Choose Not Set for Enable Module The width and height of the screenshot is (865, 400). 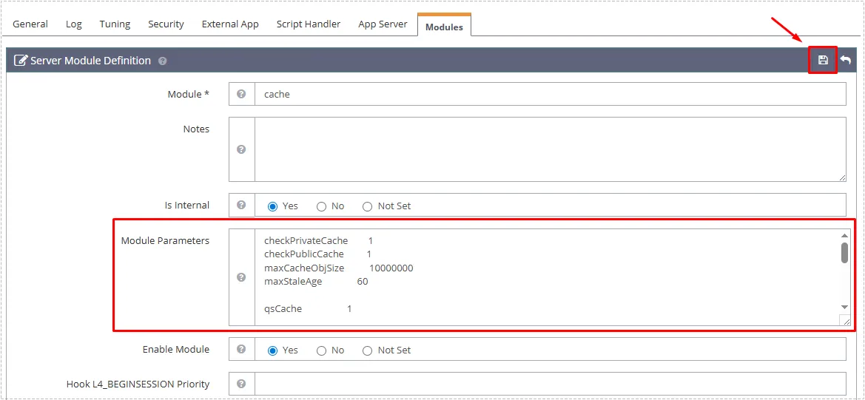coord(368,350)
